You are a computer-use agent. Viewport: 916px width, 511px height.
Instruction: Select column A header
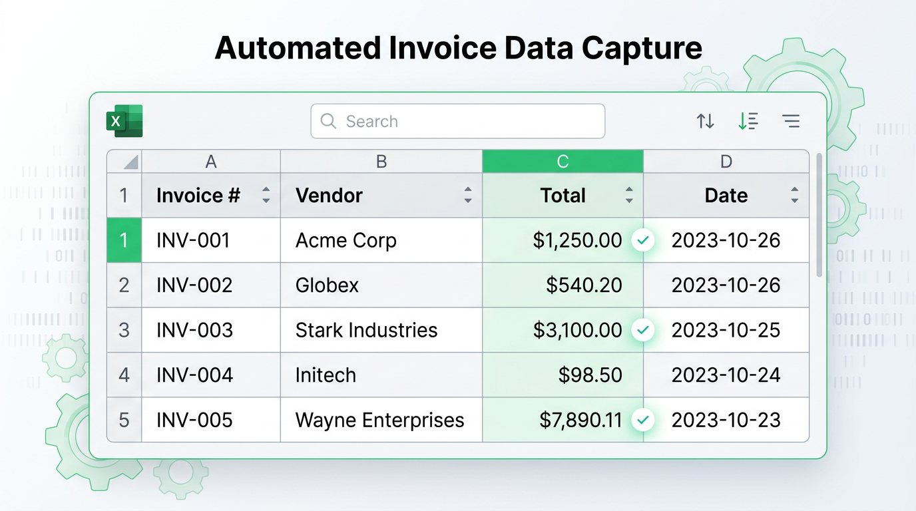click(x=211, y=162)
